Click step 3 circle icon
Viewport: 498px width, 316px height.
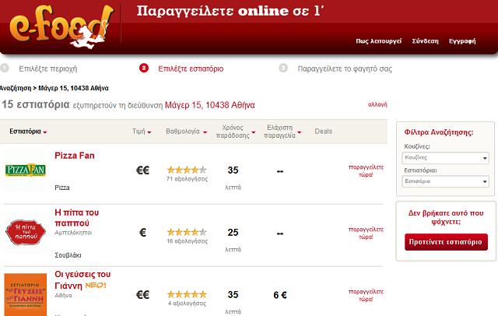[283, 68]
